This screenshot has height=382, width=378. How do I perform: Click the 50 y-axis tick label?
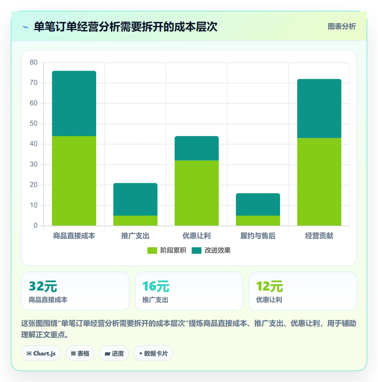point(33,124)
